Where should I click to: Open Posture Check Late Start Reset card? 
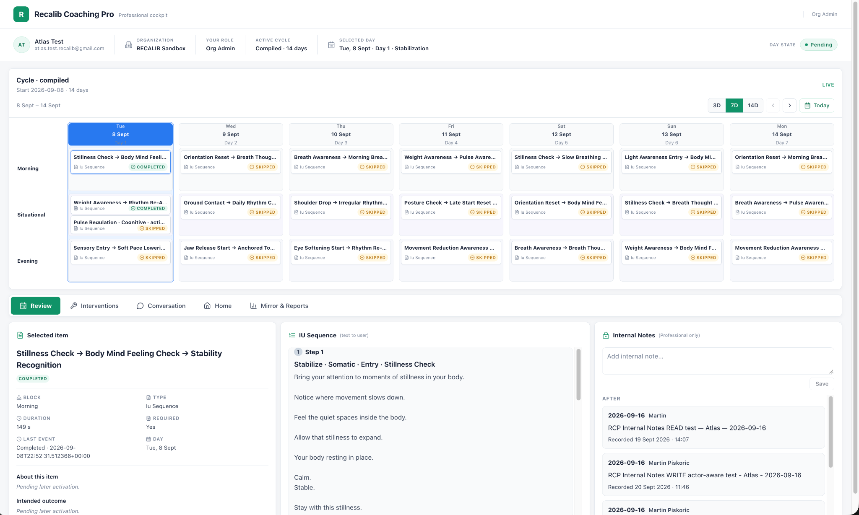(451, 207)
